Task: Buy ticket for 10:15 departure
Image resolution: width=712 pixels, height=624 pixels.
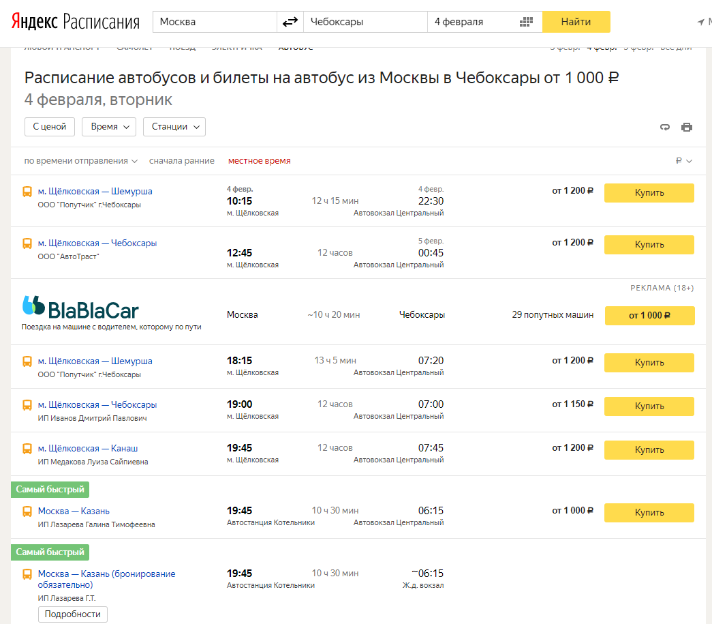Action: (x=649, y=193)
